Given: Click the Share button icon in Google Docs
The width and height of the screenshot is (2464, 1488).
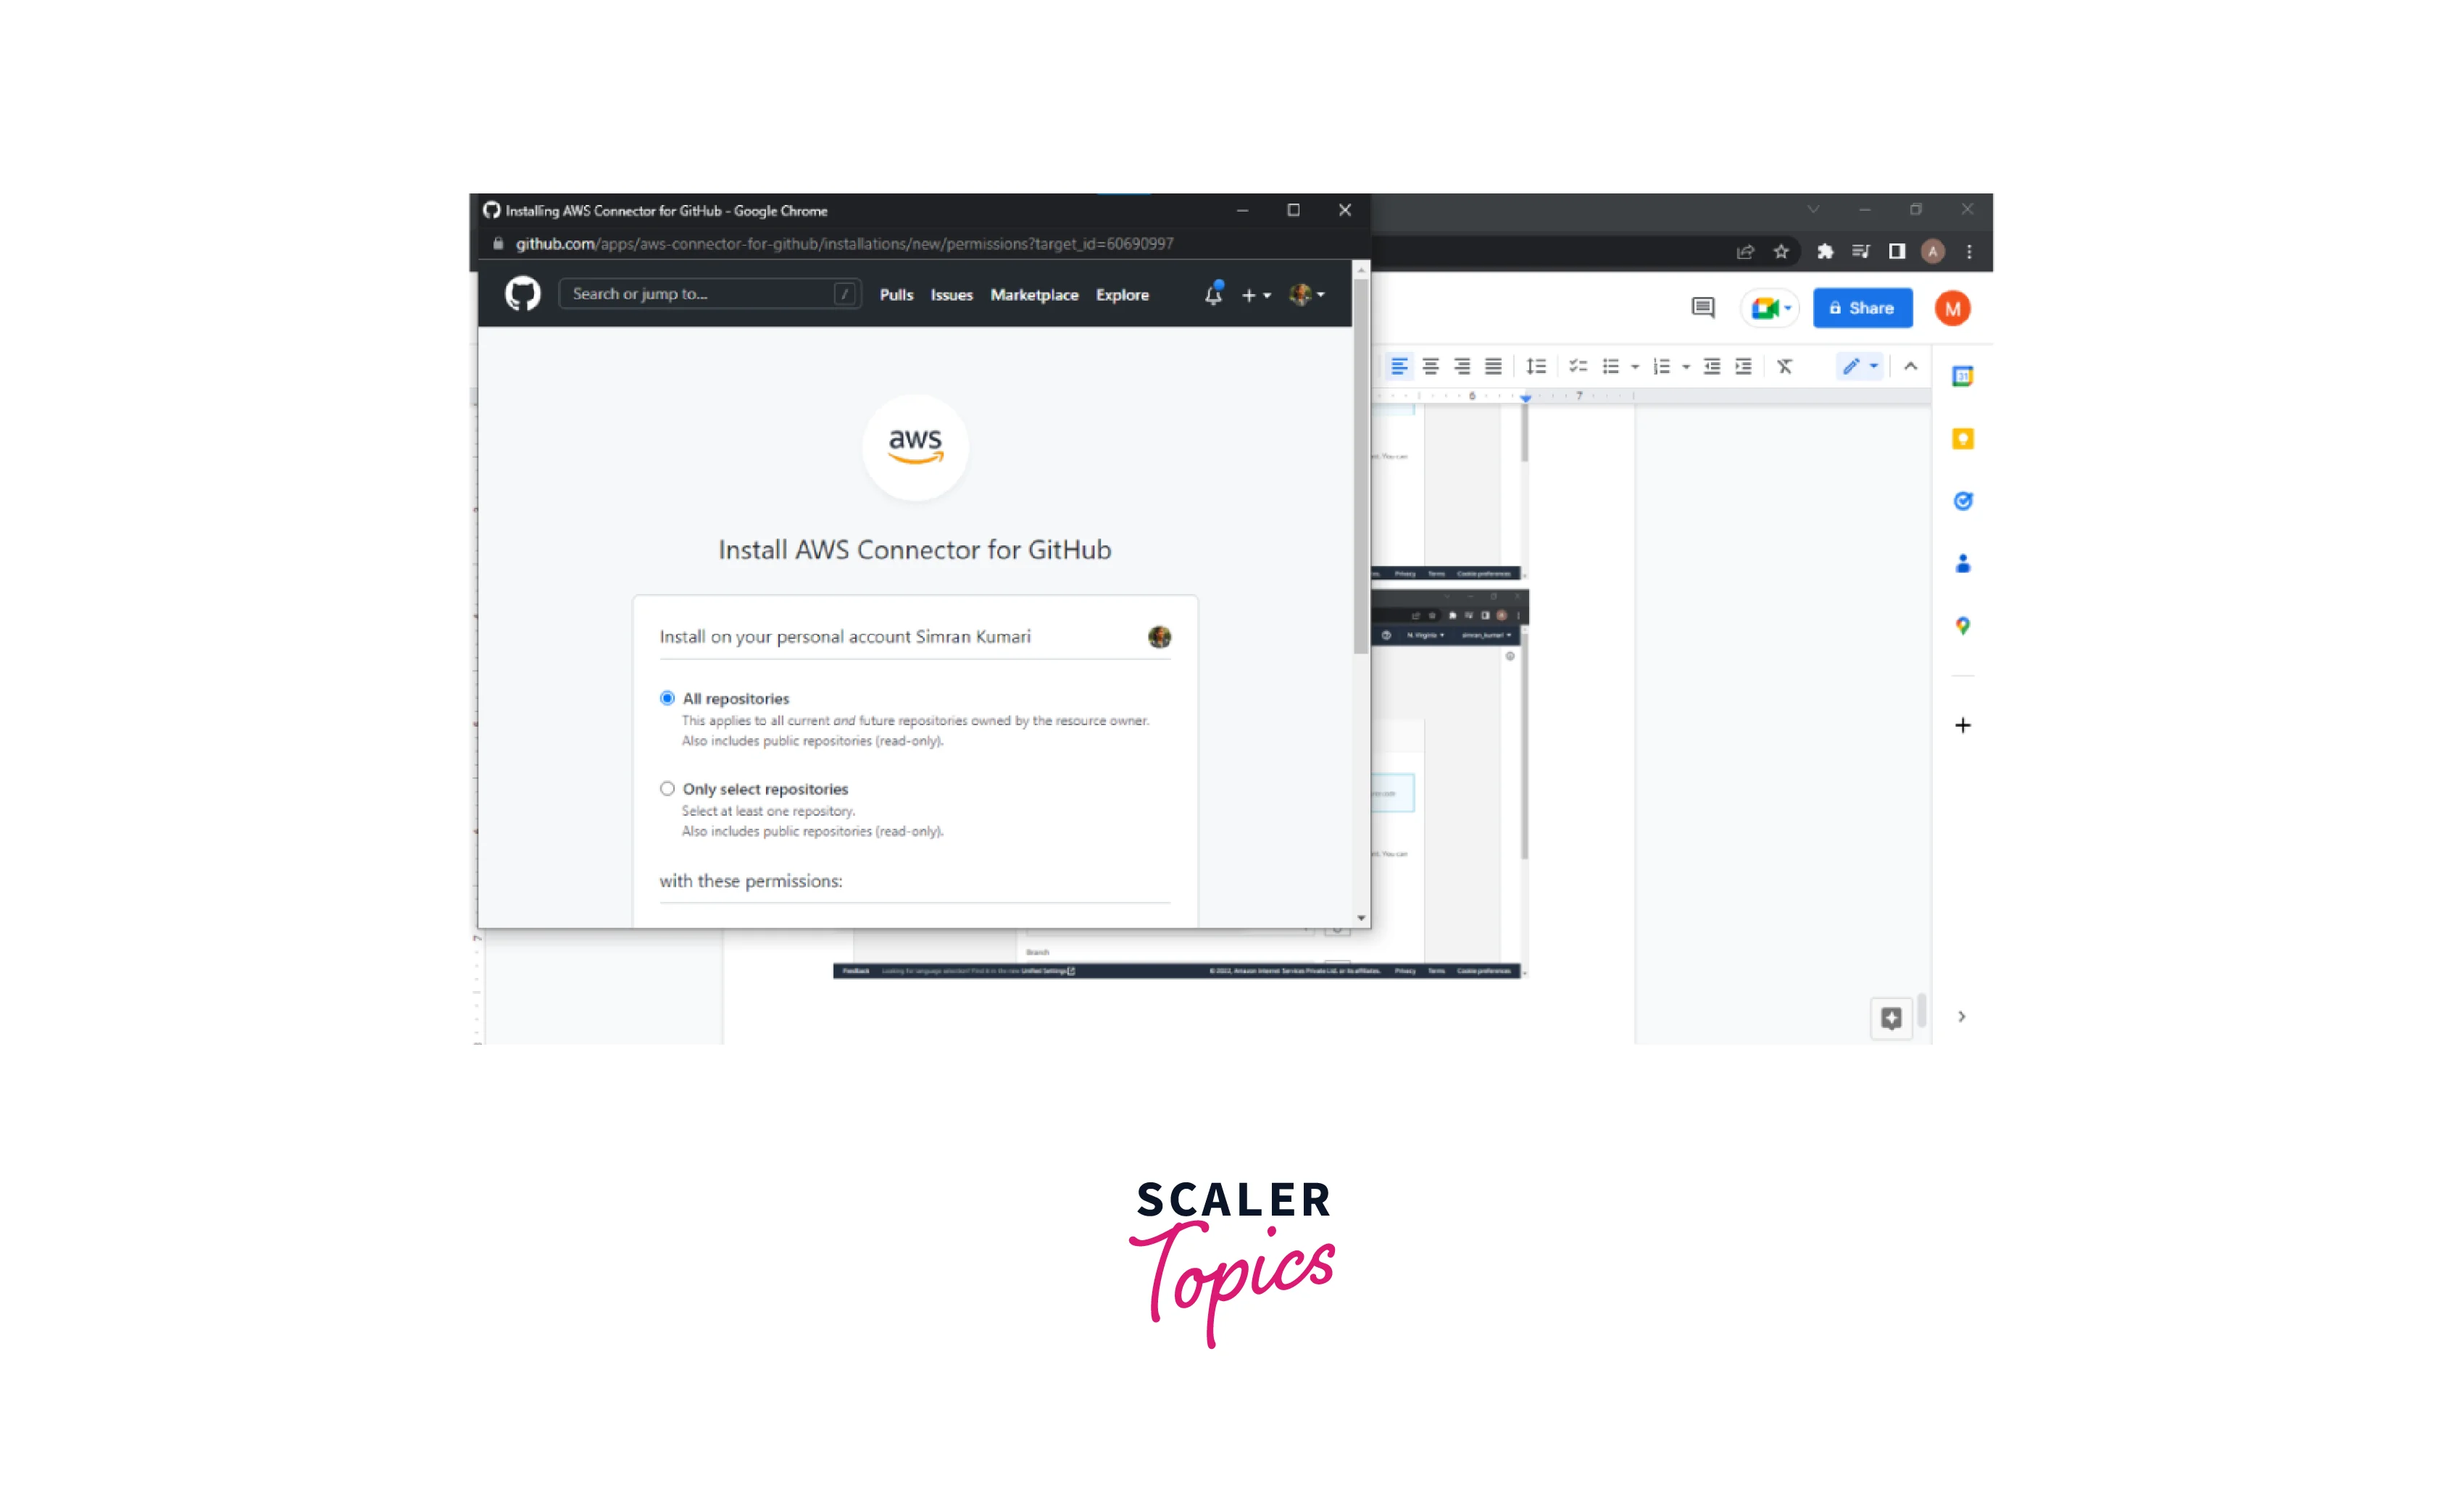Looking at the screenshot, I should (1862, 308).
